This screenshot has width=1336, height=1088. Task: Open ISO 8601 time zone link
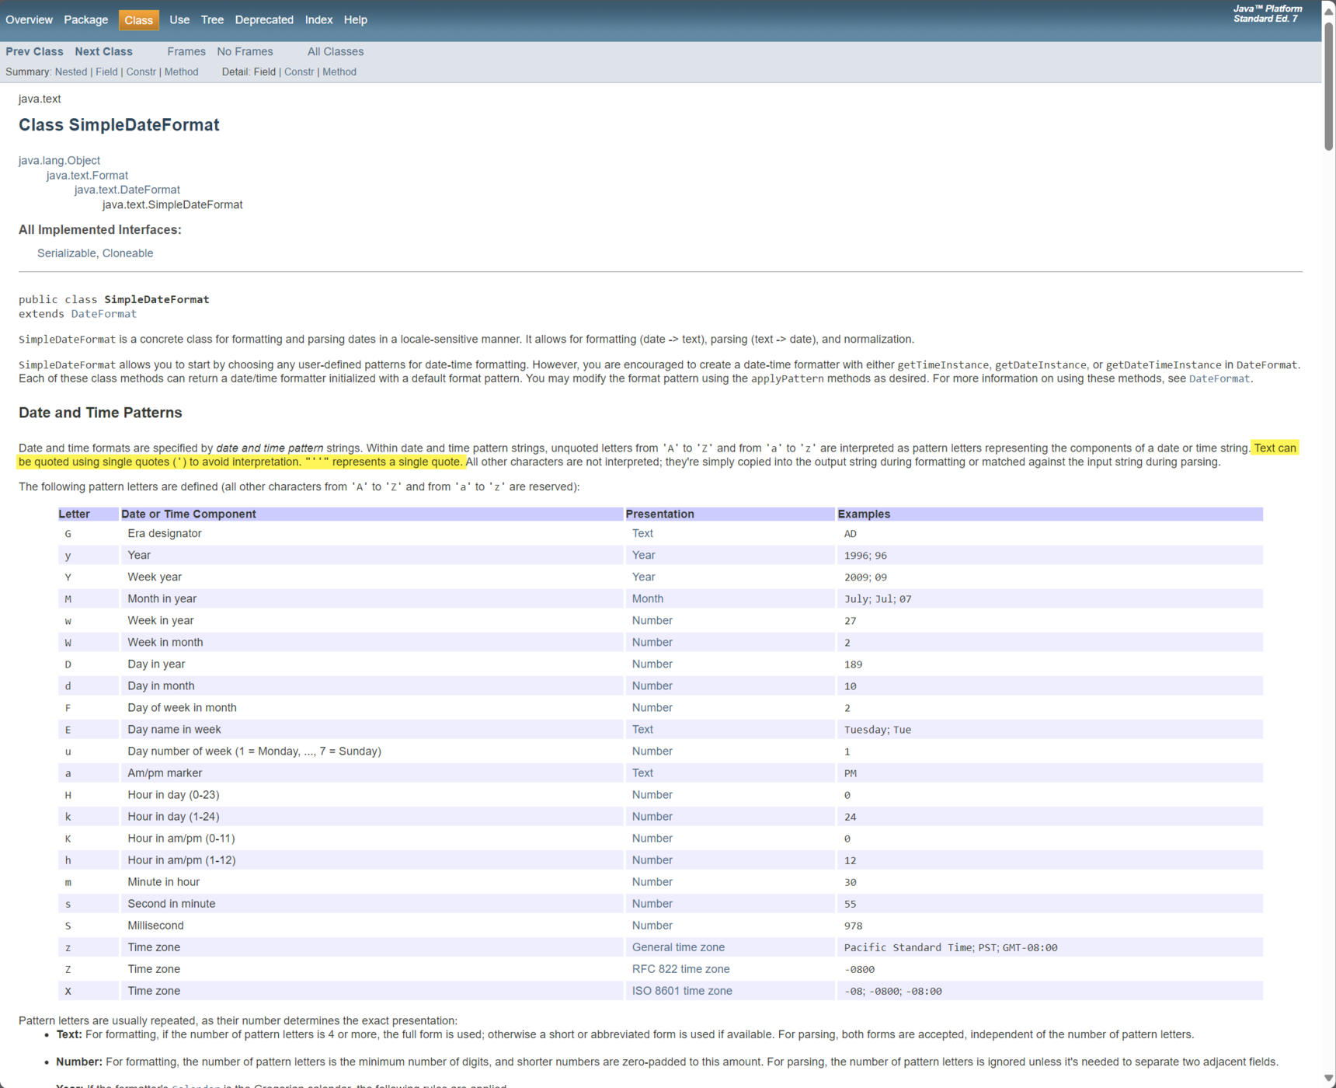pos(682,991)
